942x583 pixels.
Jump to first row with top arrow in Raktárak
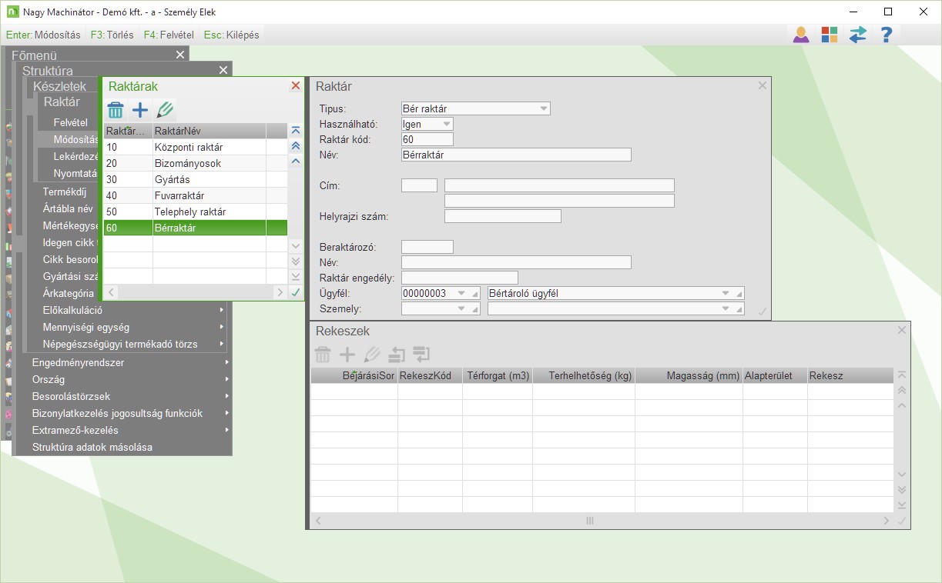pyautogui.click(x=295, y=131)
